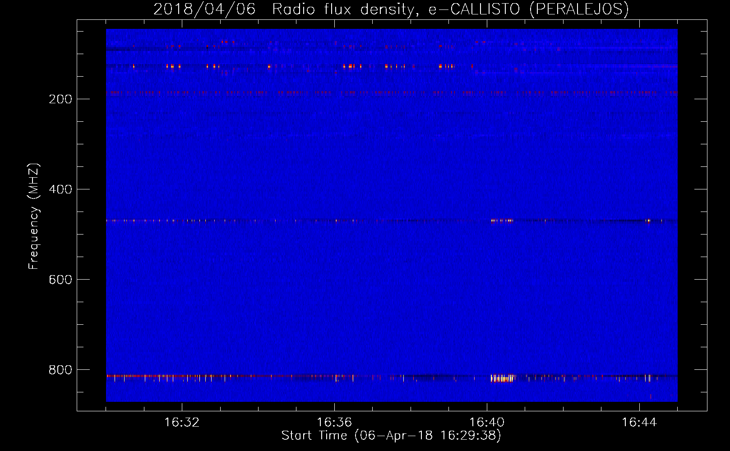Click the 'Start Time (06-Apr-18 16:29:38)' axis label
730x451 pixels.
coord(391,436)
